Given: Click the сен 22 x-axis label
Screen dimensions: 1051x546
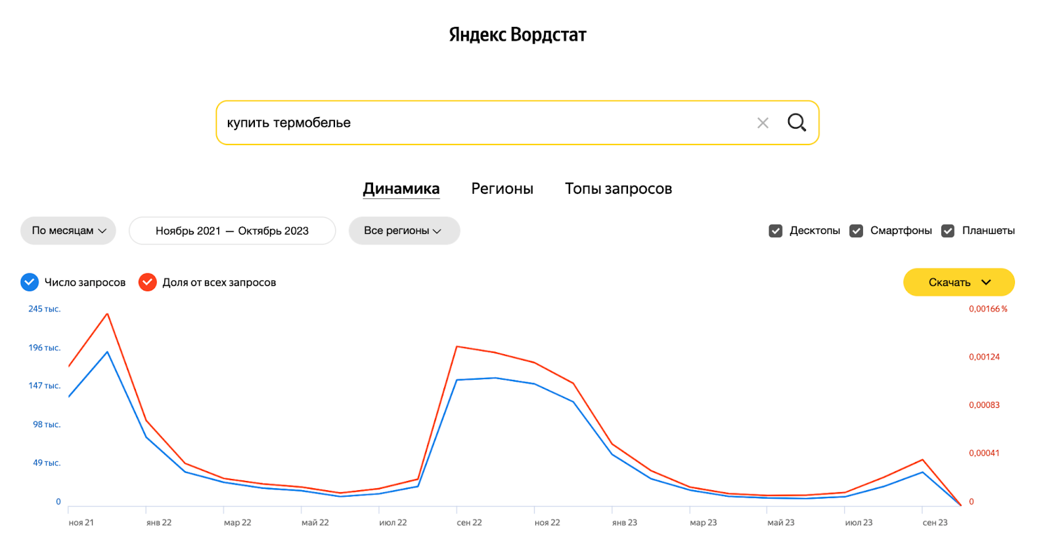Looking at the screenshot, I should tap(469, 522).
